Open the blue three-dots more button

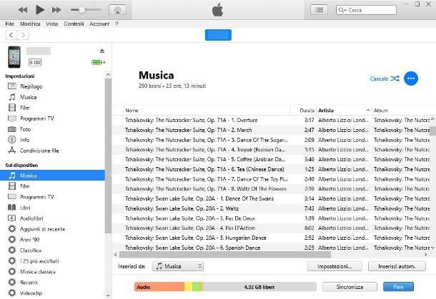coord(411,78)
